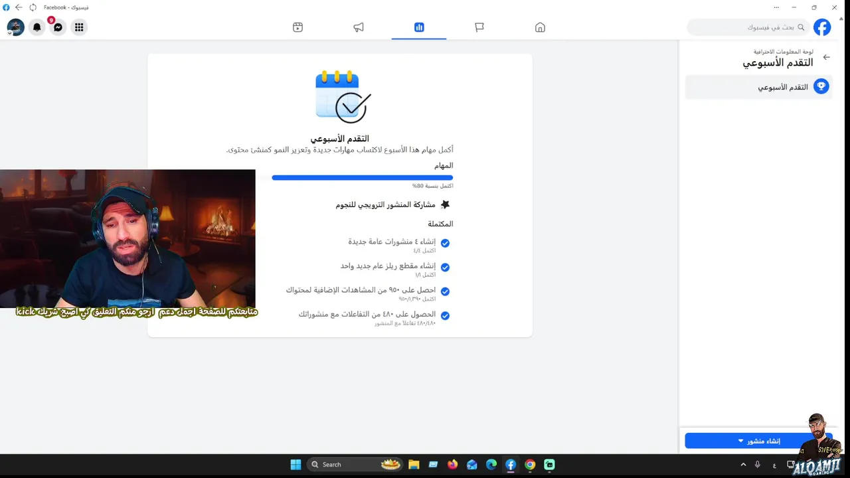Click the star icon of promotional post task
This screenshot has width=850, height=478.
[x=445, y=204]
